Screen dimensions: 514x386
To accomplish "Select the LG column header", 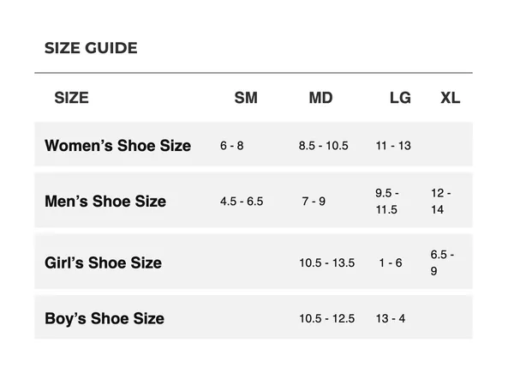I will pyautogui.click(x=400, y=98).
